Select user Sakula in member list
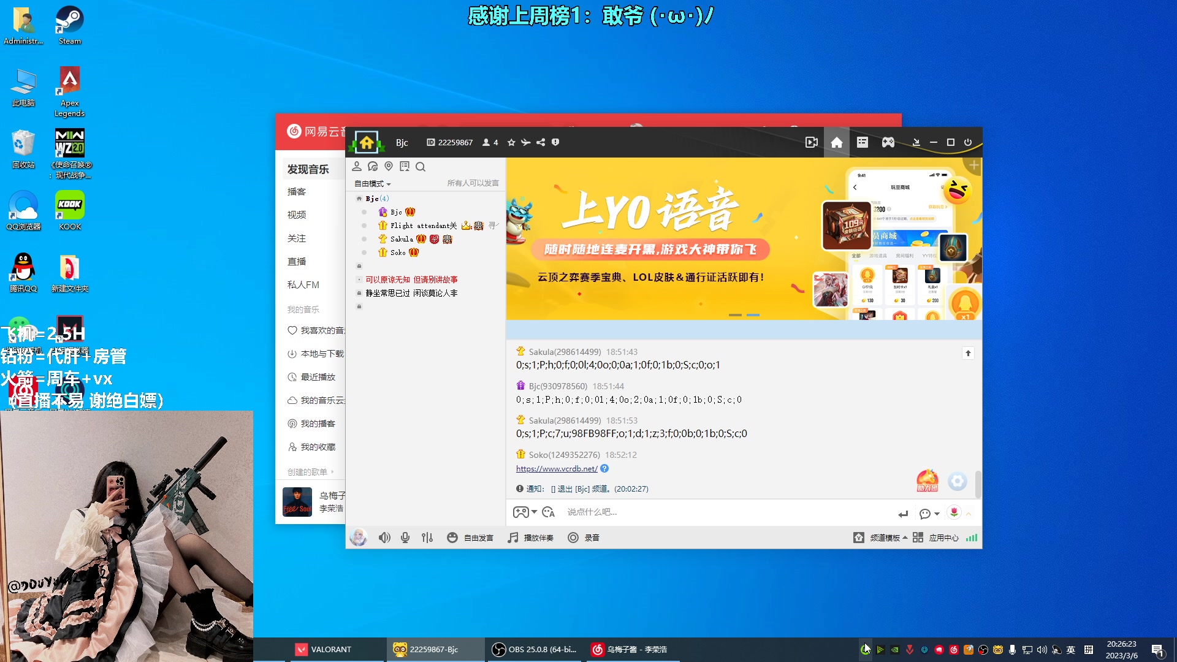The image size is (1177, 662). pos(402,239)
